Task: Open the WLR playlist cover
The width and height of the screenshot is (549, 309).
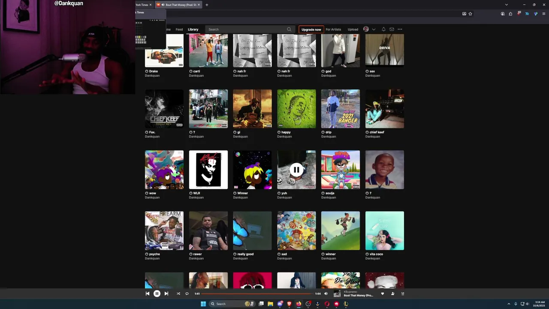Action: click(x=208, y=170)
